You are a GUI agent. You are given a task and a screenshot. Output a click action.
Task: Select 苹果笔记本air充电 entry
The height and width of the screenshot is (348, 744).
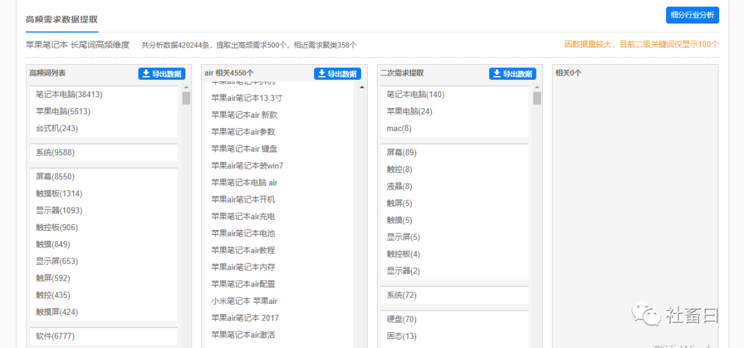tap(243, 216)
